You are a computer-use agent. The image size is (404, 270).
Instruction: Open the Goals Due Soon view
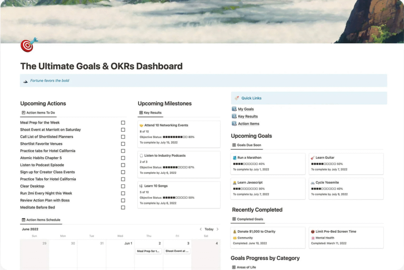(x=247, y=145)
